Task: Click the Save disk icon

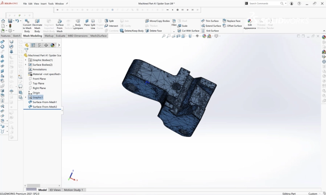Action: (x=10, y=21)
